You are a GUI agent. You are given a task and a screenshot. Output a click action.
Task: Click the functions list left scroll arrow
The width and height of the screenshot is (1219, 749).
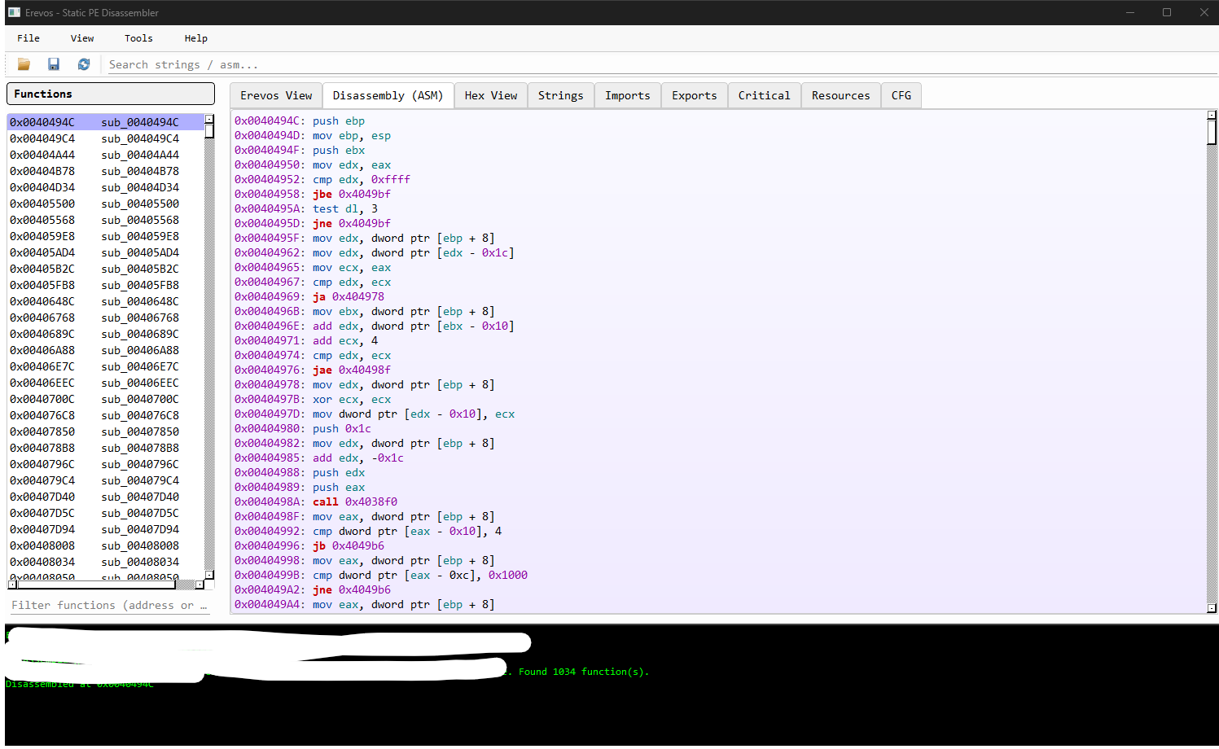tap(12, 585)
